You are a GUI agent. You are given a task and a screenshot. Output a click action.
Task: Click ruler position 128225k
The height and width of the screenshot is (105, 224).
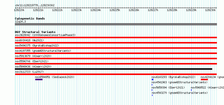click(x=115, y=10)
